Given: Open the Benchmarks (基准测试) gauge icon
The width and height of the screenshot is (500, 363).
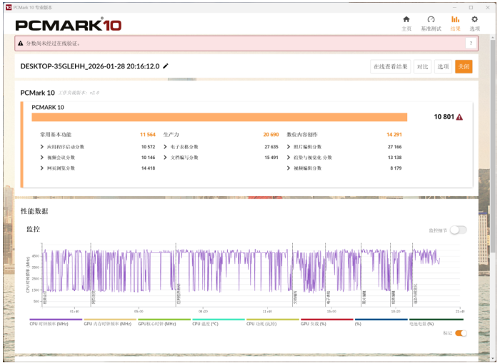Looking at the screenshot, I should (431, 23).
